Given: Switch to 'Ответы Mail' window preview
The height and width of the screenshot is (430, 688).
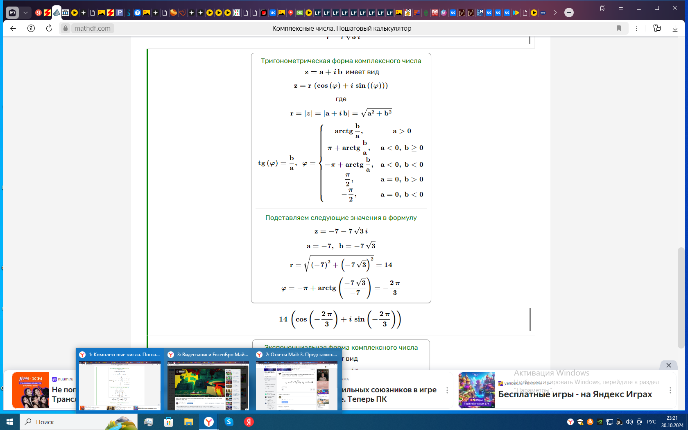Looking at the screenshot, I should point(296,380).
